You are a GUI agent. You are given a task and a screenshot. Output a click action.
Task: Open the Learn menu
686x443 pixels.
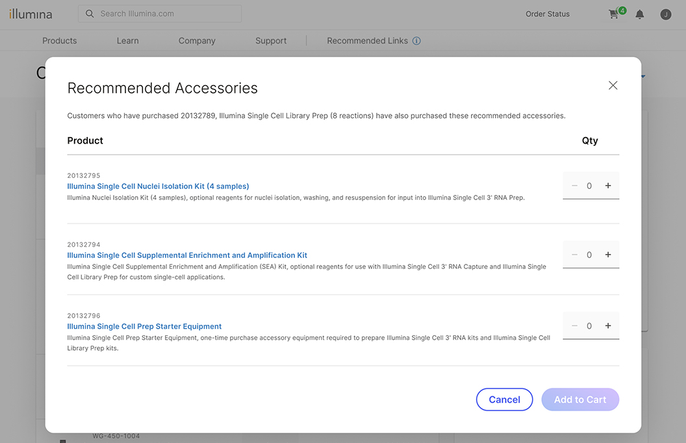coord(128,41)
